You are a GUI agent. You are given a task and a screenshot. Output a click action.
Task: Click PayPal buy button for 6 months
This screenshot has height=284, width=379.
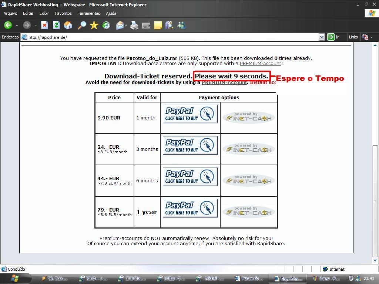(x=190, y=177)
